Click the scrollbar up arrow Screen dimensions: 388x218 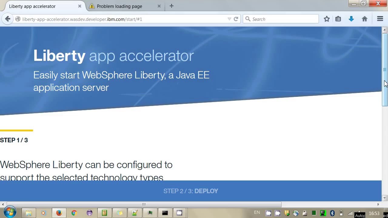pyautogui.click(x=385, y=30)
